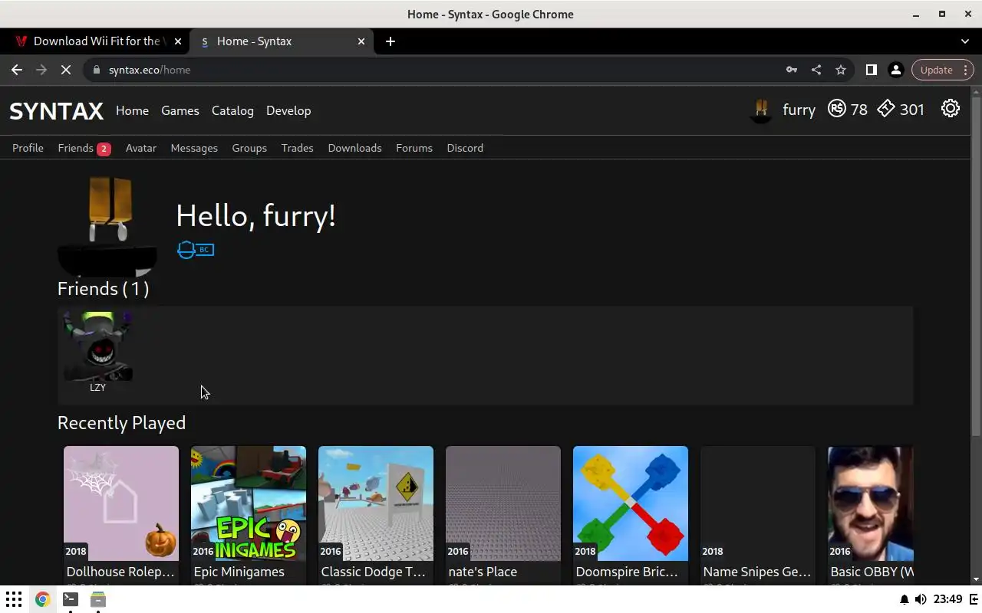Open a new tab with plus button
The image size is (982, 613).
click(390, 41)
